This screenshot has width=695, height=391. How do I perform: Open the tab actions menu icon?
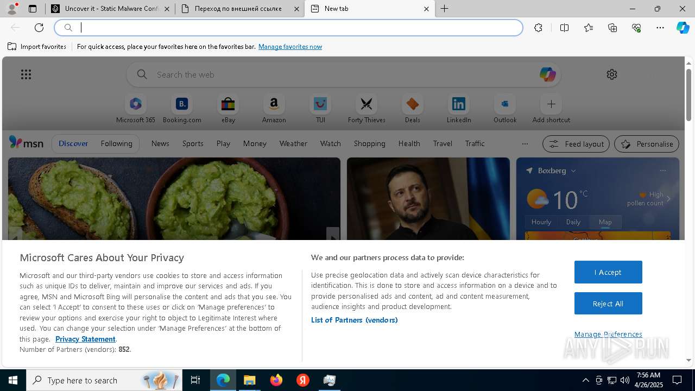(x=33, y=9)
